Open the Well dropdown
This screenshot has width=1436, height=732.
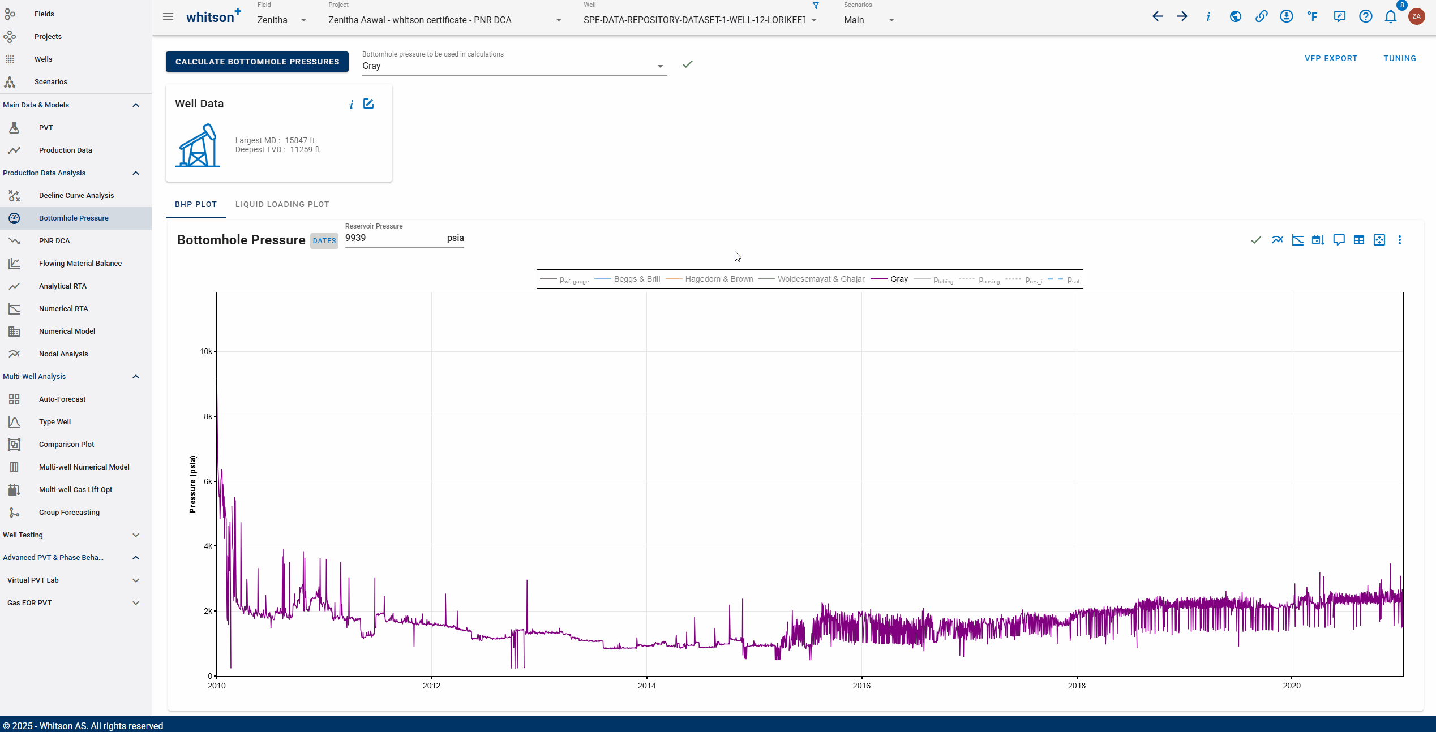point(700,20)
